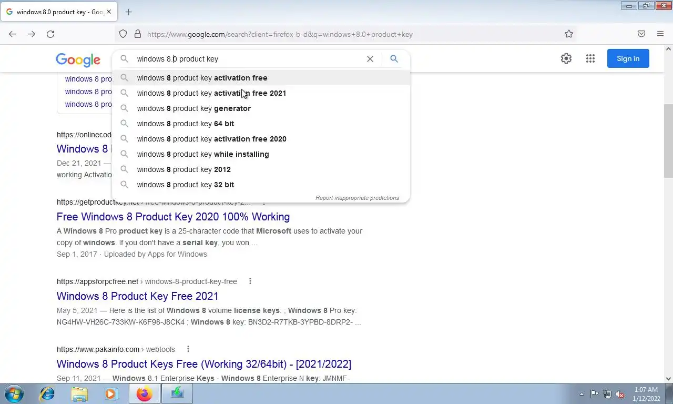Bookmark this page with the star
This screenshot has height=404, width=673.
[569, 34]
